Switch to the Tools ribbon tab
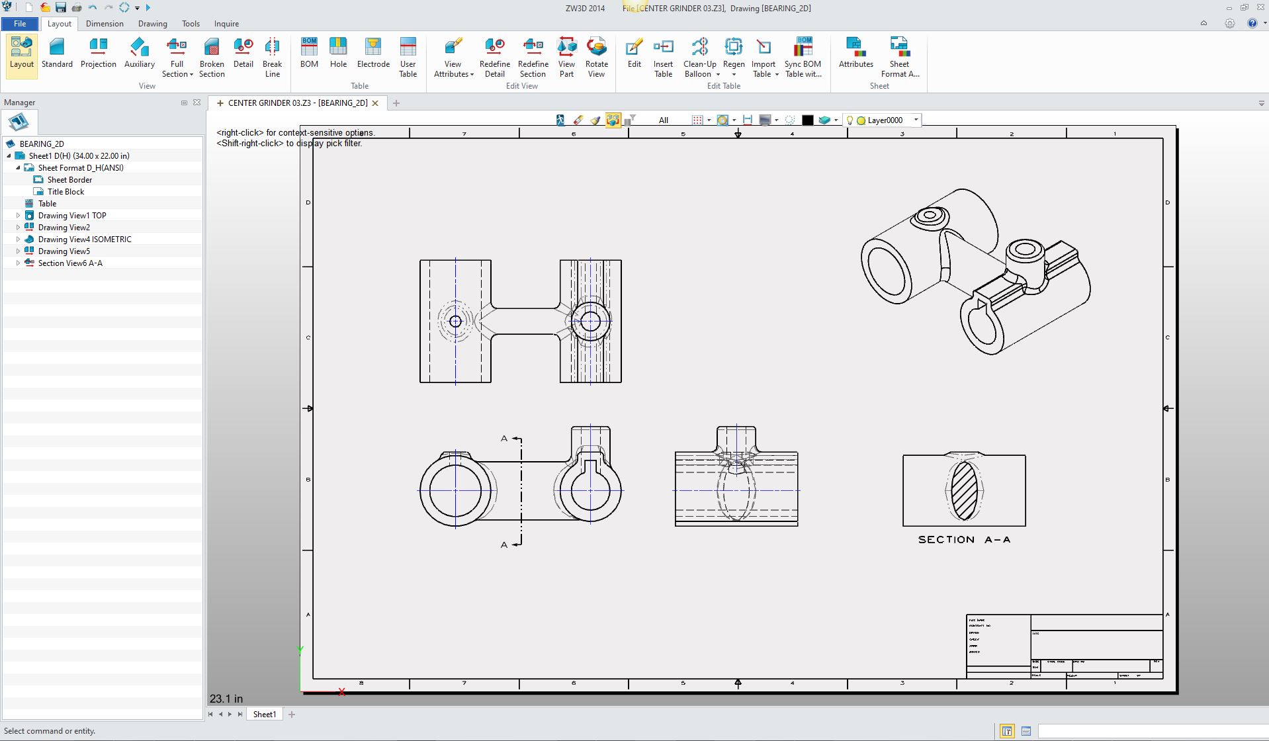The height and width of the screenshot is (741, 1269). click(x=191, y=24)
